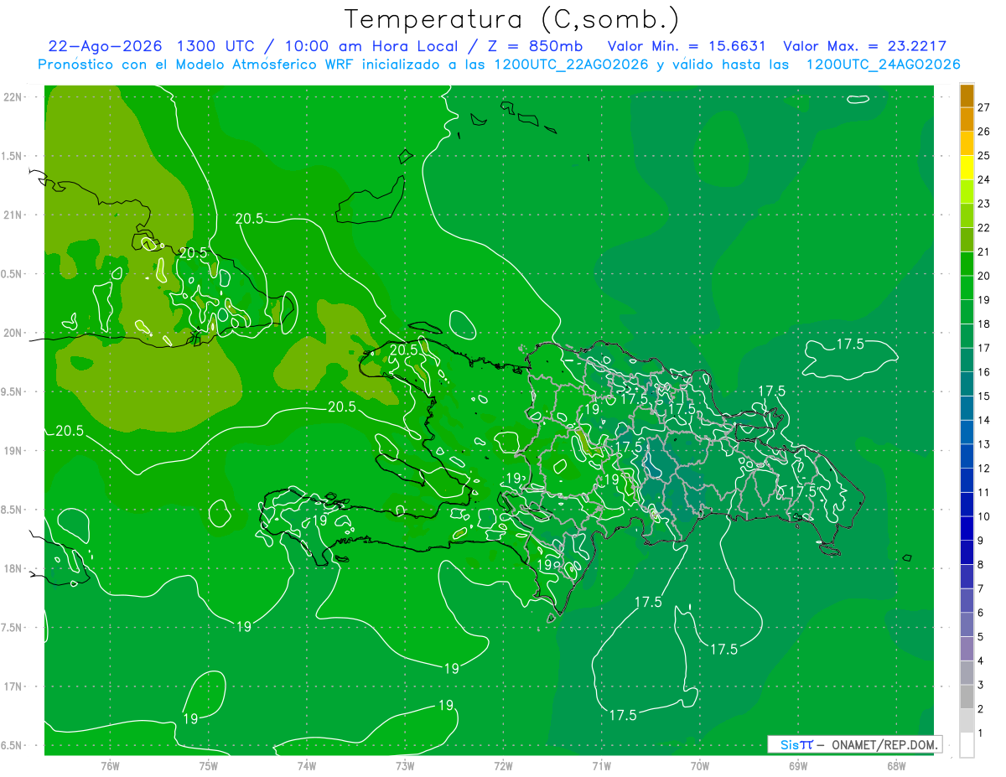
Task: Click the "74W" longitude axis label
Action: point(307,765)
